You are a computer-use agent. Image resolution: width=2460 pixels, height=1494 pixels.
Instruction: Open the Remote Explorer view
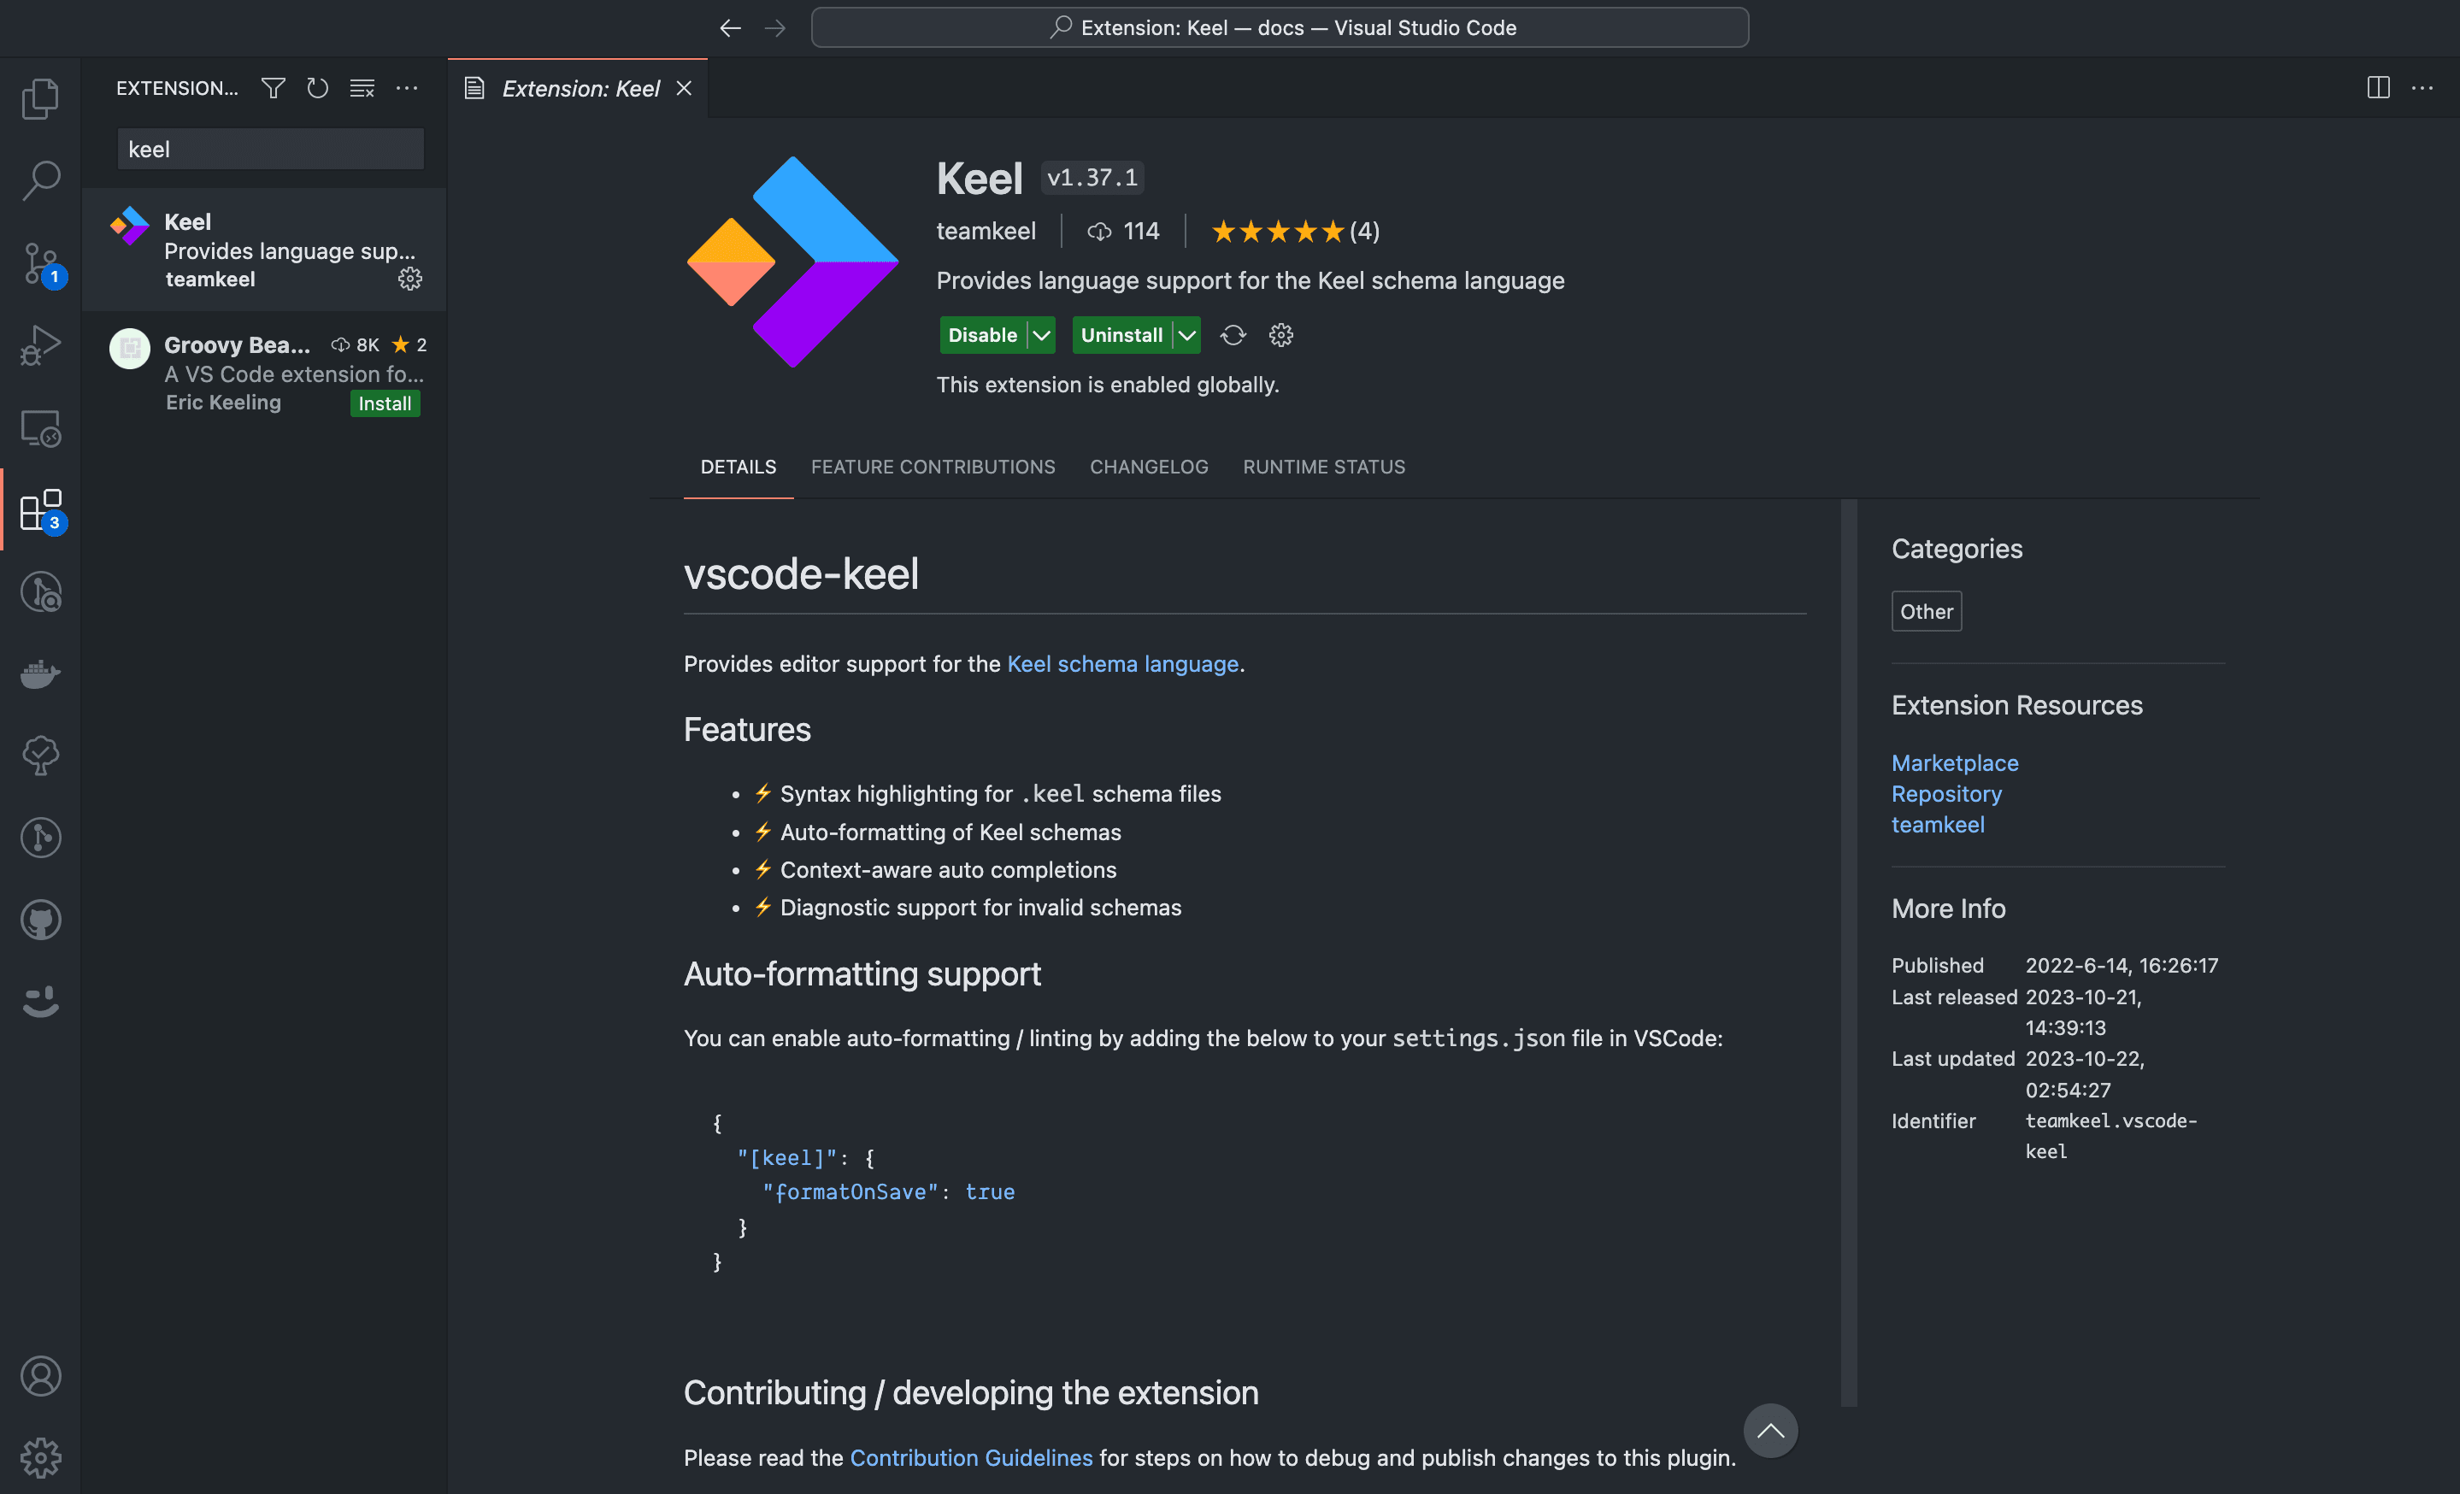(41, 428)
